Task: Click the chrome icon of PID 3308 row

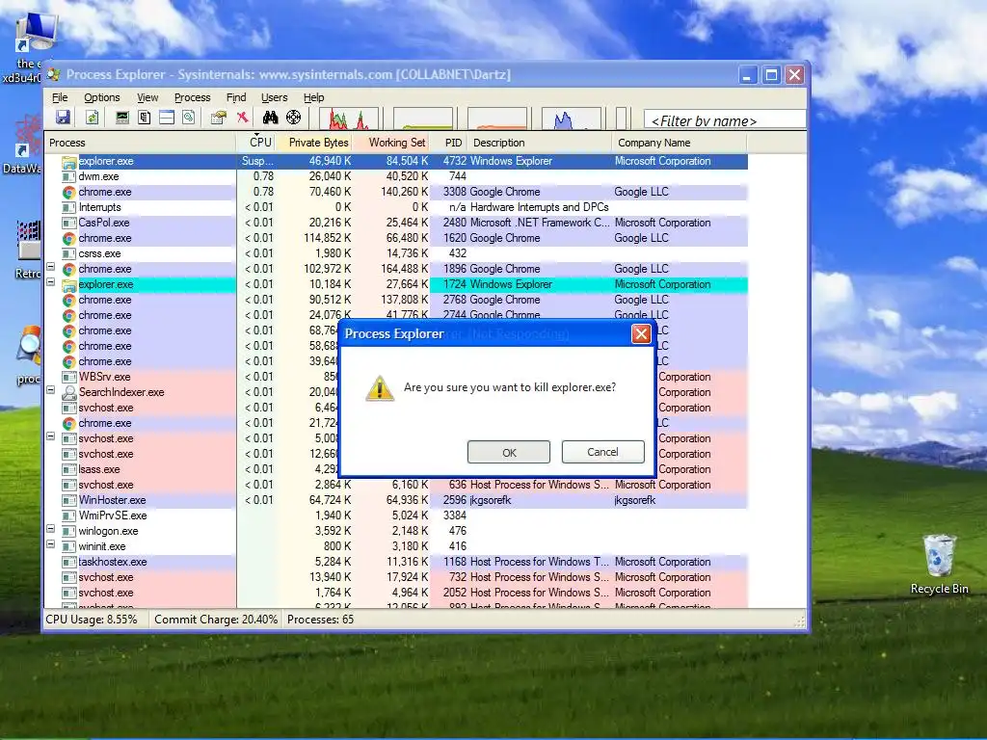Action: pyautogui.click(x=68, y=192)
